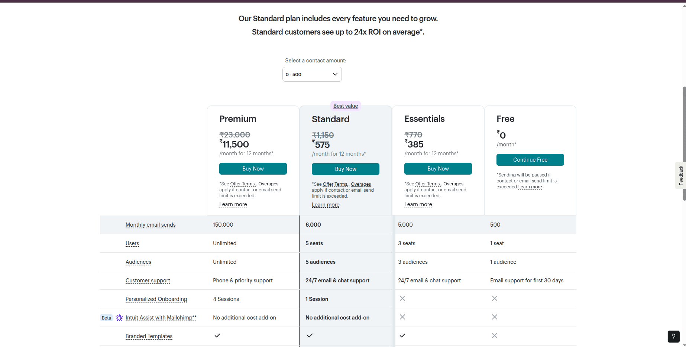Click 'Phone & priority support' cell
Screen dimensions: 686x347
click(243, 280)
